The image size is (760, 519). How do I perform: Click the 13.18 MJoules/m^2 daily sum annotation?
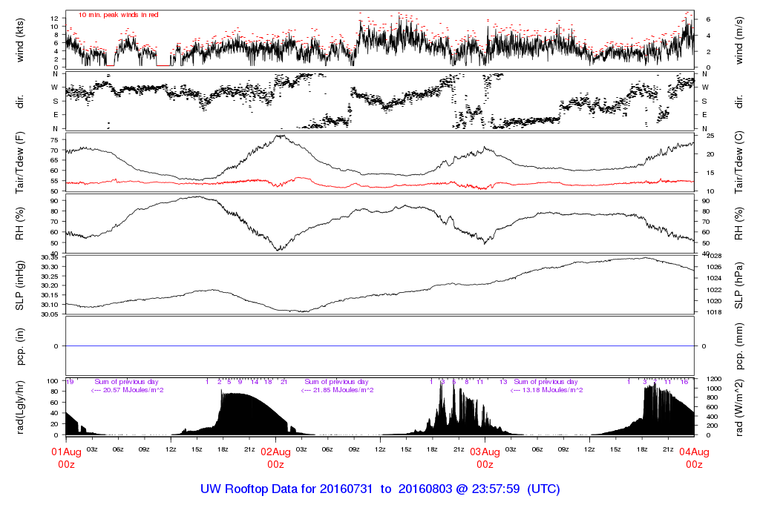(546, 390)
